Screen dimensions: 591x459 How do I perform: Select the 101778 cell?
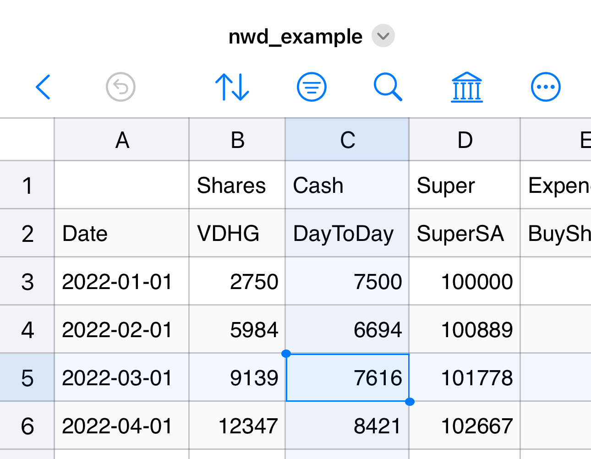pos(465,377)
